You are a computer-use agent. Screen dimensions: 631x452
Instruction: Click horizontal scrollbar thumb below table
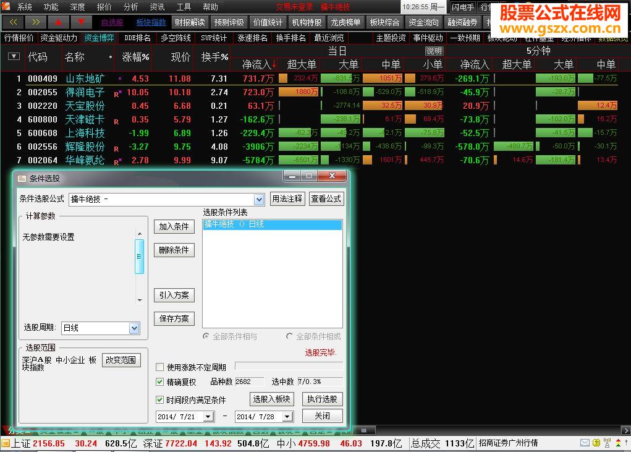pyautogui.click(x=363, y=430)
